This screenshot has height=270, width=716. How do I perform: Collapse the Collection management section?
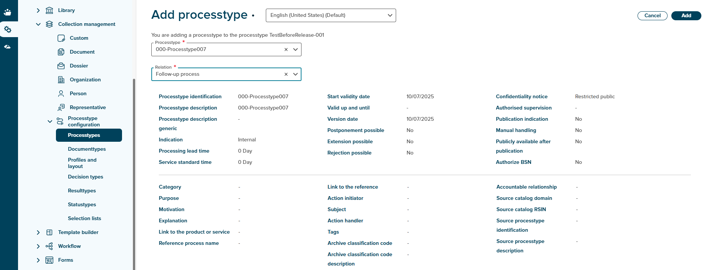38,24
